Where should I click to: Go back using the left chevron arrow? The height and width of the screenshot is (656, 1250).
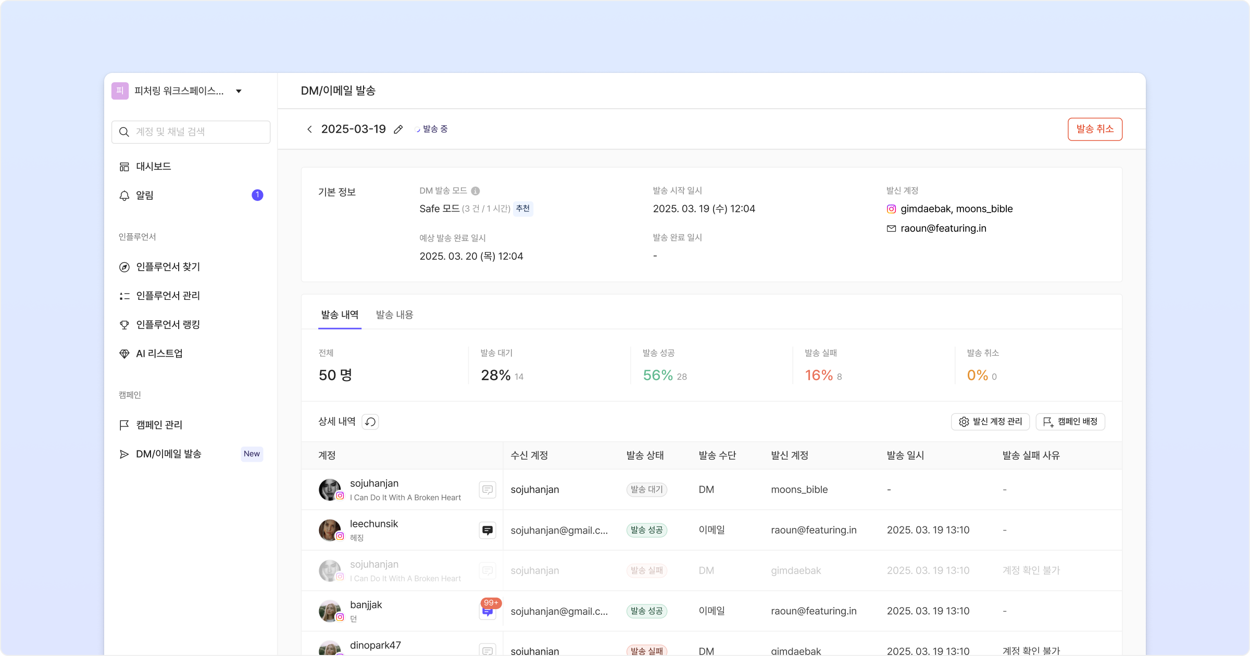[x=309, y=129]
